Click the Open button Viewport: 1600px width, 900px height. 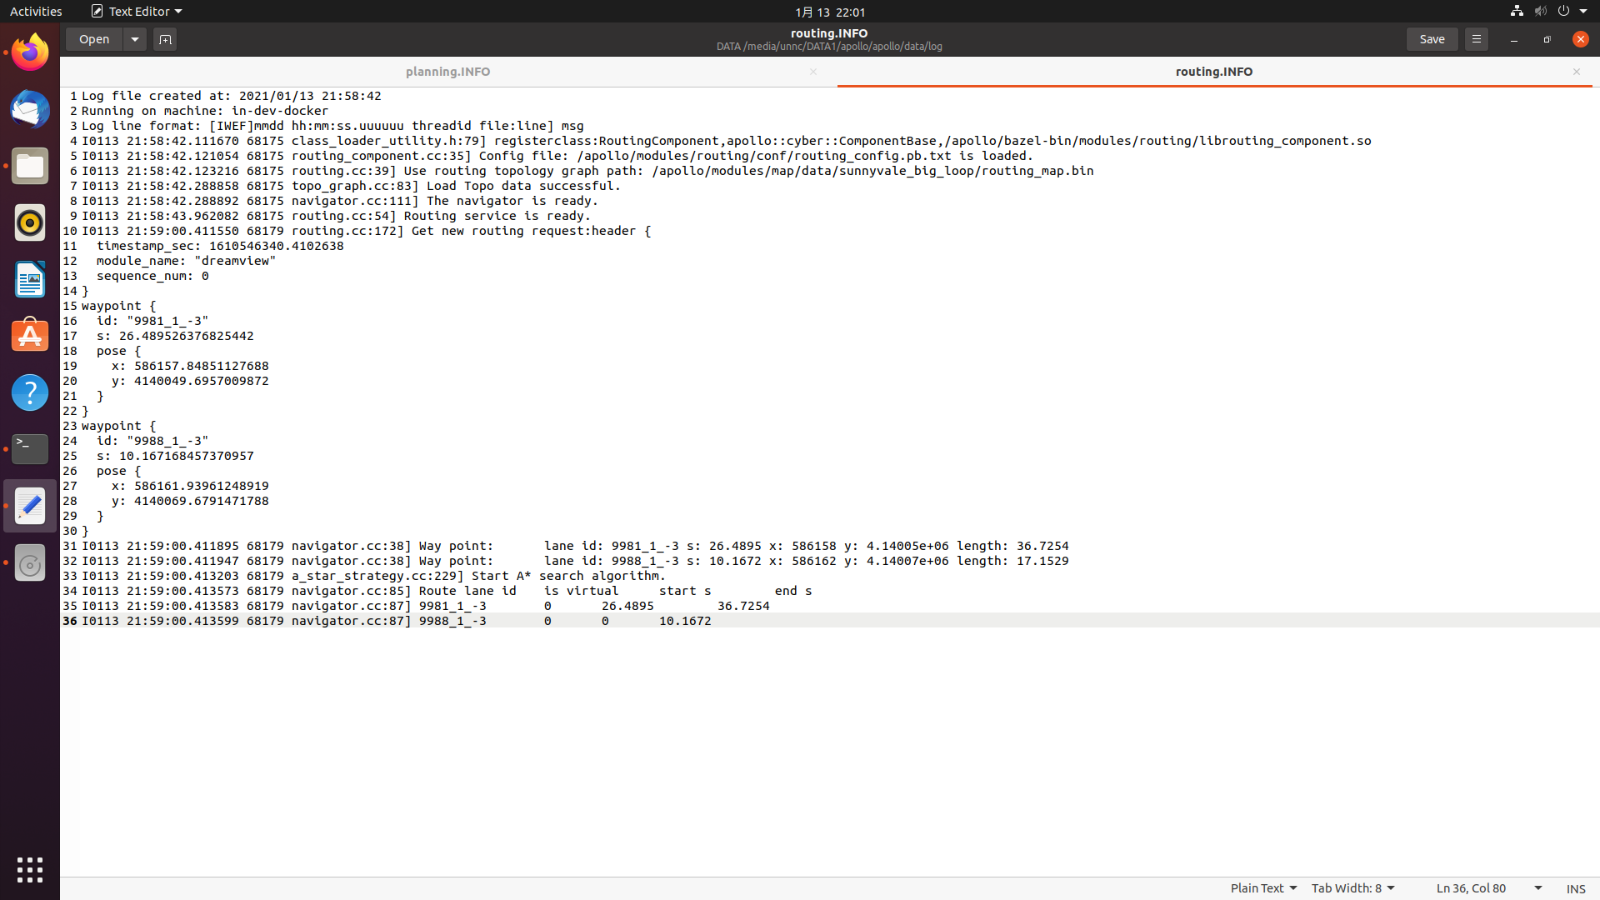coord(93,39)
